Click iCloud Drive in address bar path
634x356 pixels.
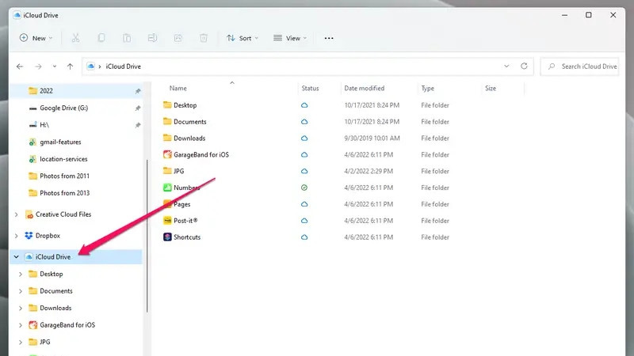click(x=124, y=66)
